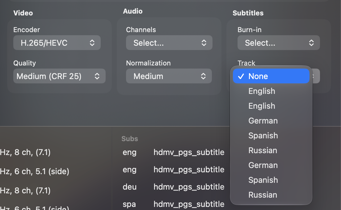This screenshot has height=210, width=341.
Task: Click the second 8 ch, (7.1) audio row
Action: point(25,191)
